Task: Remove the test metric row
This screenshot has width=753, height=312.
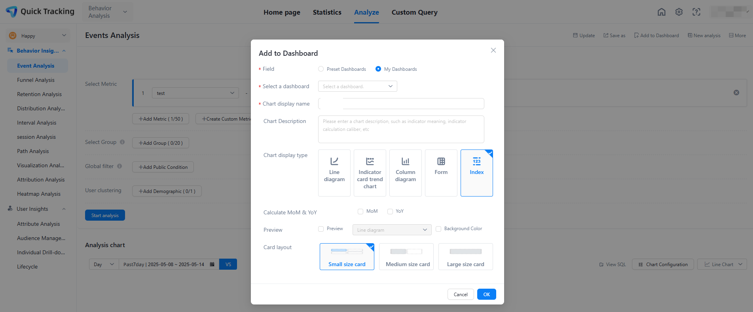Action: (x=736, y=93)
